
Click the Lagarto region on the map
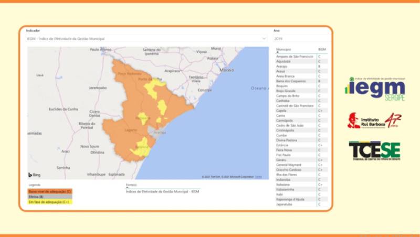(131, 129)
